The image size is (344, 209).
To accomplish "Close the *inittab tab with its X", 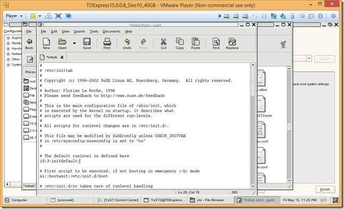I will tap(62, 57).
